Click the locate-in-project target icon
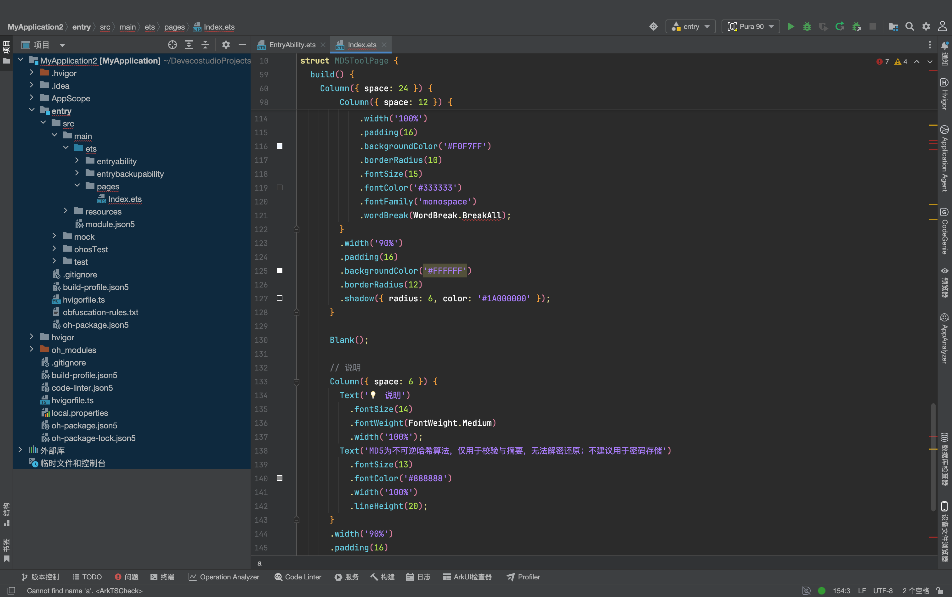This screenshot has width=952, height=597. click(172, 45)
